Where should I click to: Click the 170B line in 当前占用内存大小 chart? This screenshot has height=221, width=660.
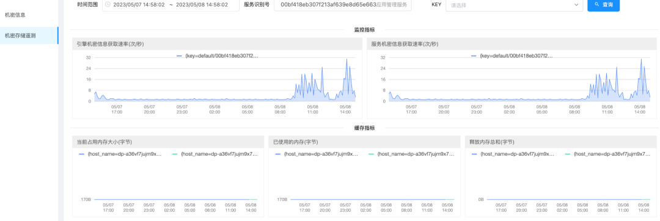click(x=175, y=199)
